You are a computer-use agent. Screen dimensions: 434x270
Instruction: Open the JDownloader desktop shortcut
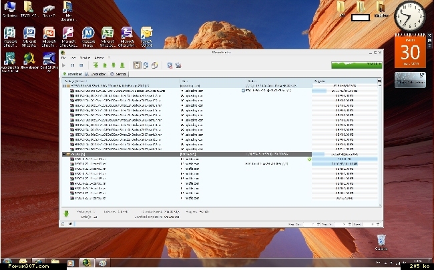(29, 60)
